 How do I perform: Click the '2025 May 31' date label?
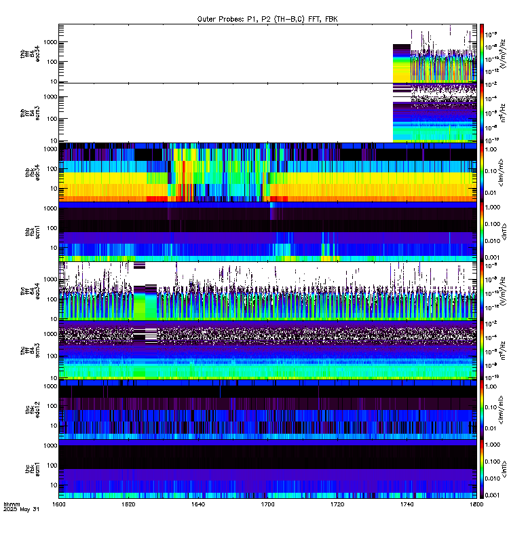coord(21,510)
